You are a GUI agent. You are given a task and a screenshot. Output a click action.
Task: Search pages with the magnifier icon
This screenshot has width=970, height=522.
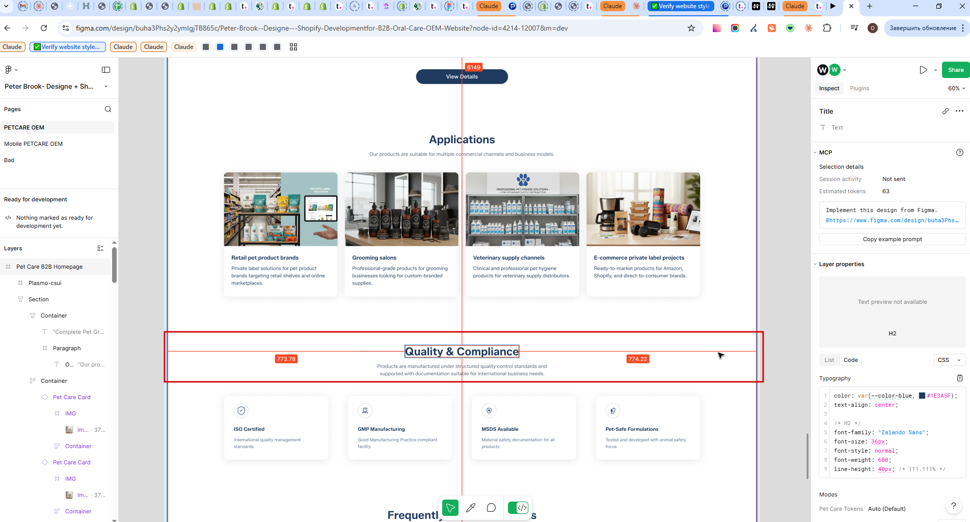point(108,109)
